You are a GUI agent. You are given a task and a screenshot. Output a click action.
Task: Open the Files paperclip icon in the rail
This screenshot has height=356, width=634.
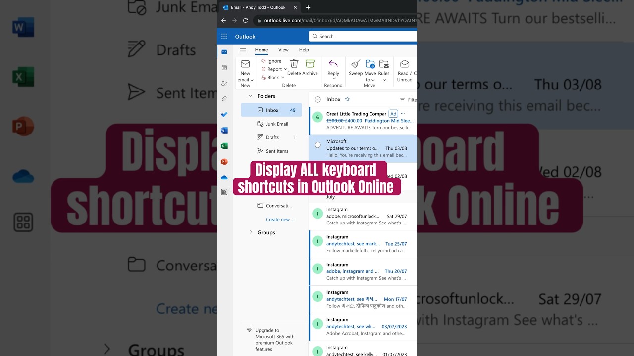[224, 99]
